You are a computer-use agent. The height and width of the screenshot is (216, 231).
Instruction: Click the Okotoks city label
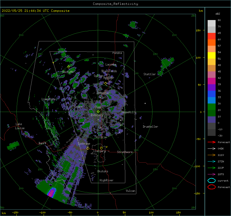103,171
